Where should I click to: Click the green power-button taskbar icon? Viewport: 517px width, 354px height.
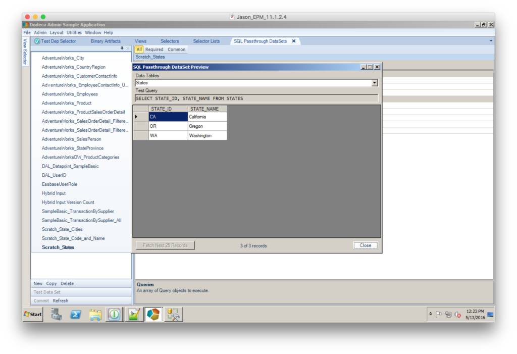tap(114, 314)
